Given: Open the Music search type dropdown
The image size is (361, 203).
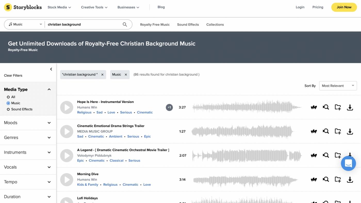Looking at the screenshot, I should (x=25, y=25).
